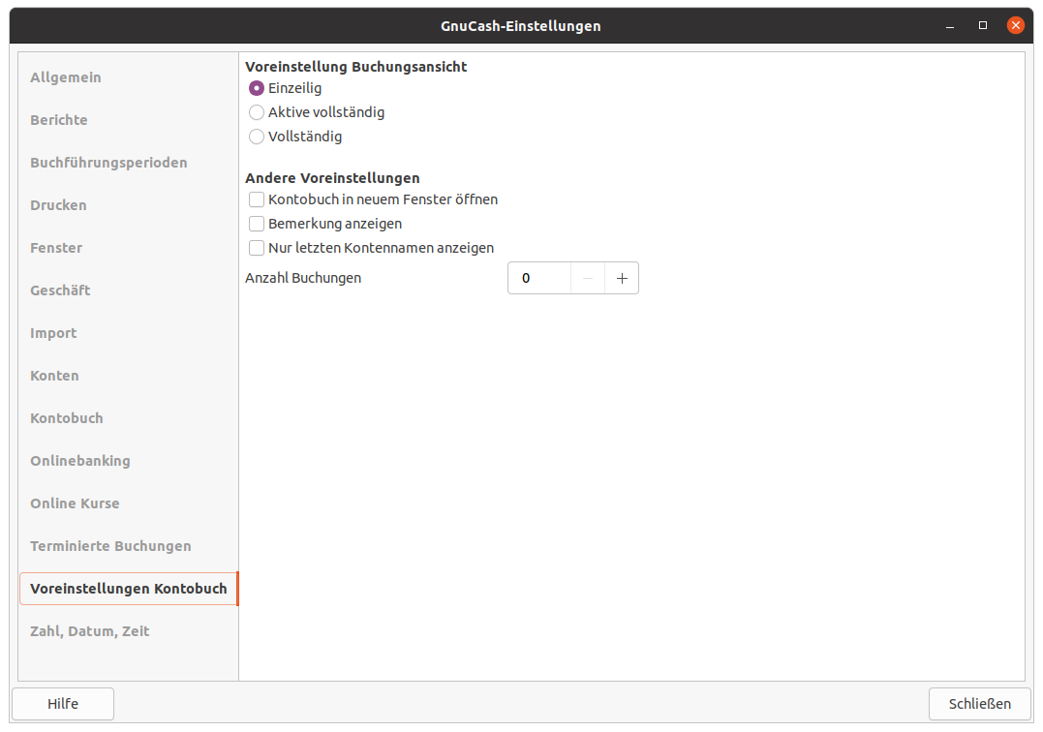Image resolution: width=1043 pixels, height=732 pixels.
Task: Choose the Aktive vollständig option
Action: tap(257, 112)
